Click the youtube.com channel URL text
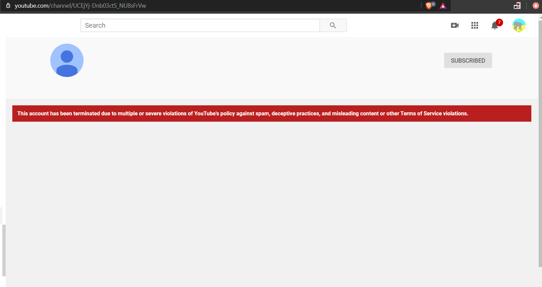Screen dimensions: 542x287 pos(80,6)
